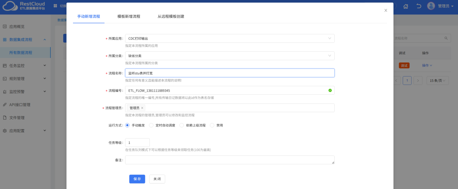Click the search magnifier icon in background
458x189 pixels.
pyautogui.click(x=446, y=38)
